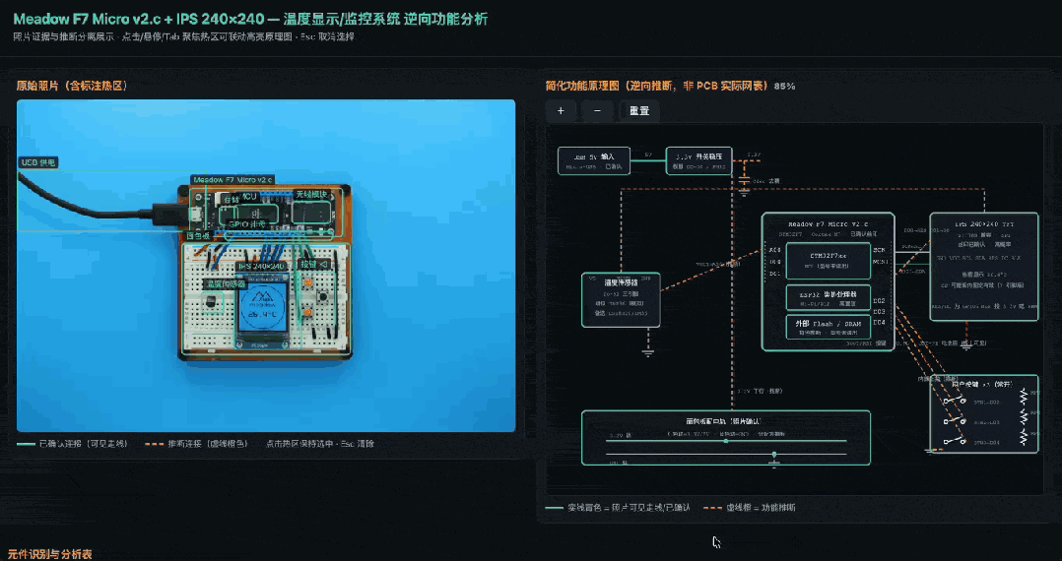Reset schematic view with the 重置 button
The image size is (1062, 561).
click(639, 111)
